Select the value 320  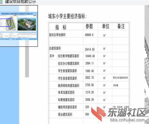click(87, 107)
